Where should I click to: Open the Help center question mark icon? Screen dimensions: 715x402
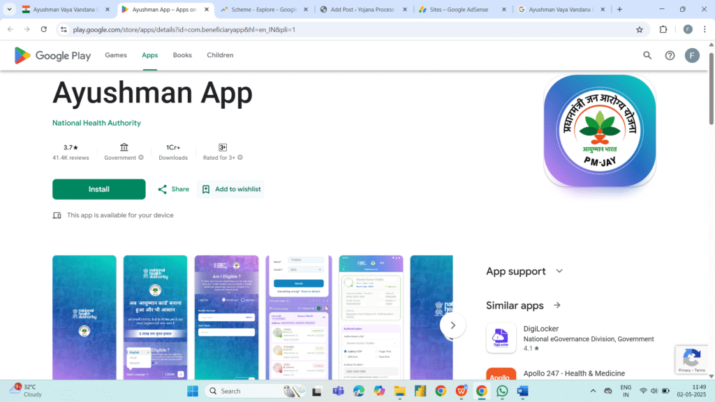tap(670, 56)
